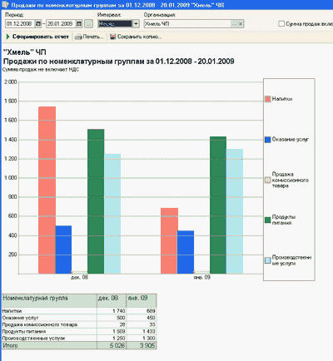Click the table cell with value 450

coord(142,318)
